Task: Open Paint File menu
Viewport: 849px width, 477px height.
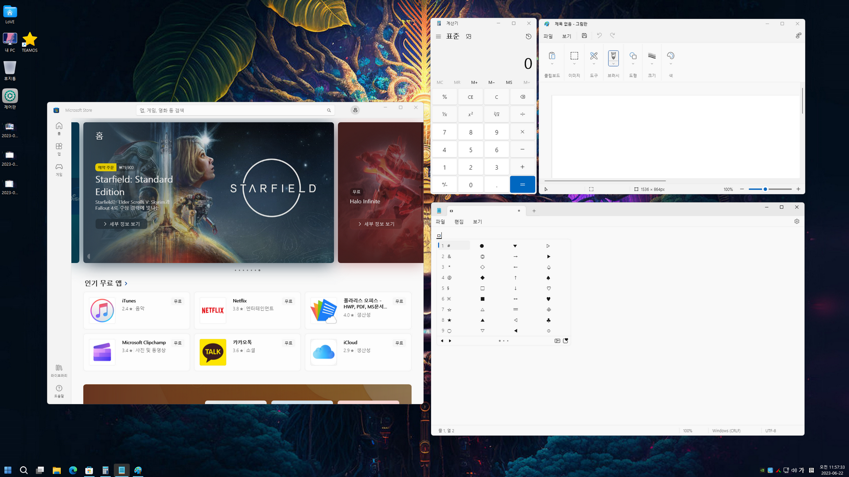Action: coord(548,36)
